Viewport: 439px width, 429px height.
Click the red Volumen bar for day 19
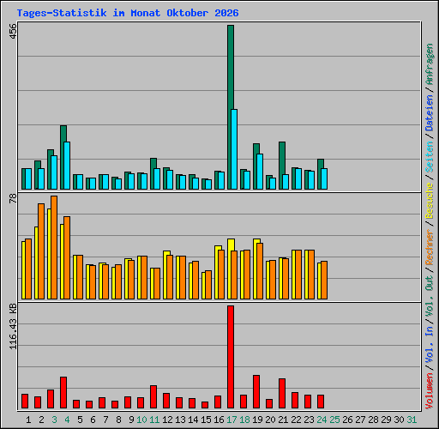[x=256, y=392]
